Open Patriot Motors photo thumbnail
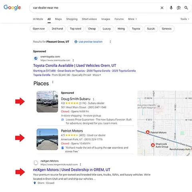This screenshot has width=192, height=192. click(47, 139)
